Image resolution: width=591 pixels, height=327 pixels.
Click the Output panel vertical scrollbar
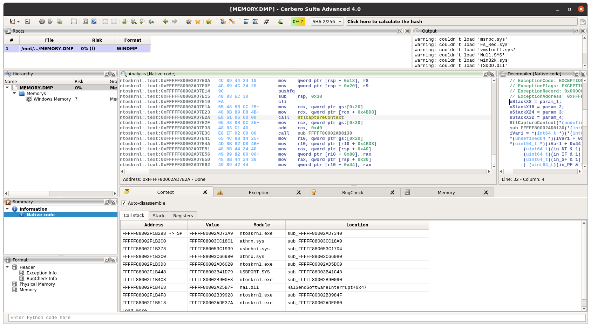(585, 52)
